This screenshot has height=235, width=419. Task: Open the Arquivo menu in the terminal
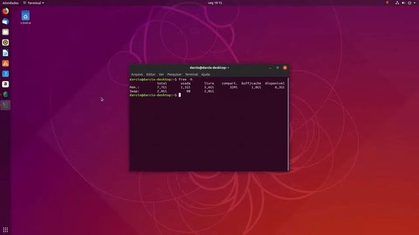point(137,74)
